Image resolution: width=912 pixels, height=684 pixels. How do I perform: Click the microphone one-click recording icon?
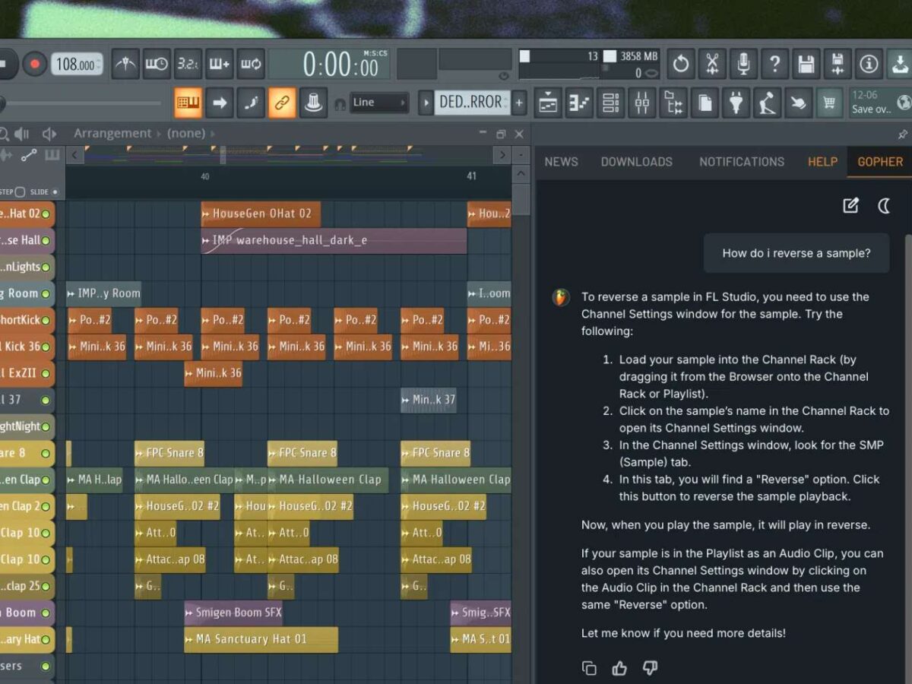(743, 65)
